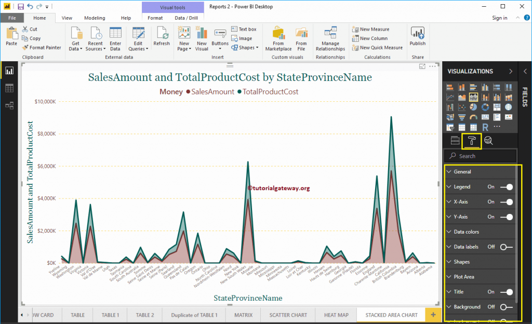Select the Pie chart visual icon

pos(473,106)
